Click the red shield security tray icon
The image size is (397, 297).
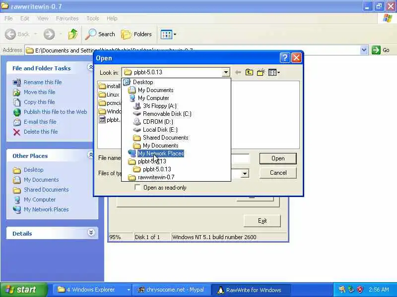[360, 290]
